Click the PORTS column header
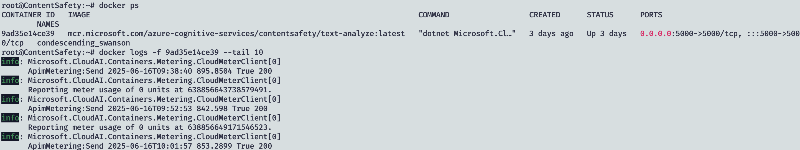This screenshot has height=150, width=800. tap(651, 15)
